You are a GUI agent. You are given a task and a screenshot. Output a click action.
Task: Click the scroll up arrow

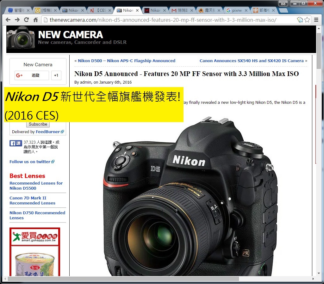coord(319,28)
